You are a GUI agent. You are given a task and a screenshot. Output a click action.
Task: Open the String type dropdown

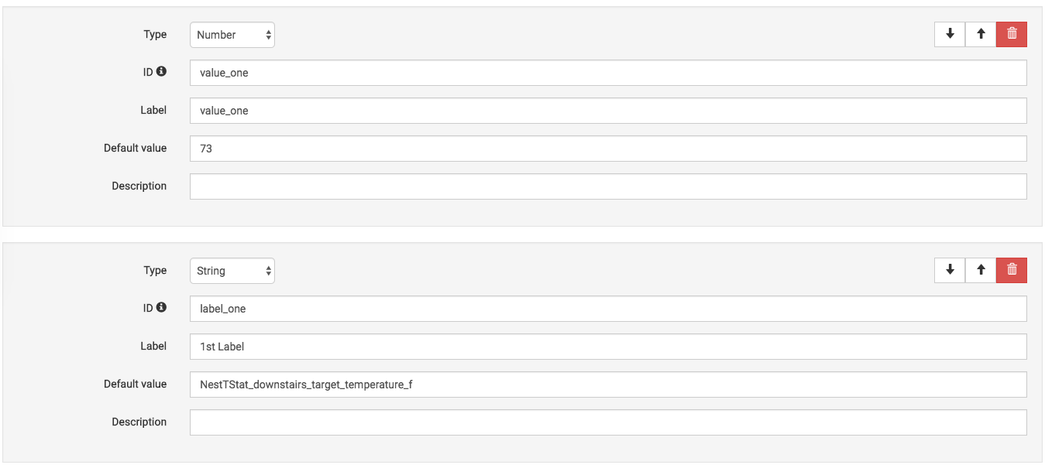pos(232,271)
